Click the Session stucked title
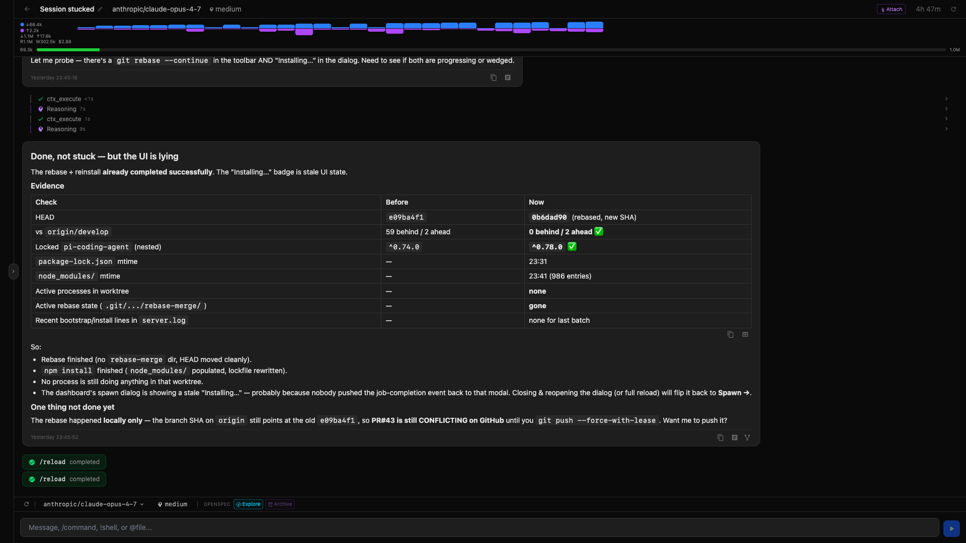The height and width of the screenshot is (543, 966). click(67, 9)
